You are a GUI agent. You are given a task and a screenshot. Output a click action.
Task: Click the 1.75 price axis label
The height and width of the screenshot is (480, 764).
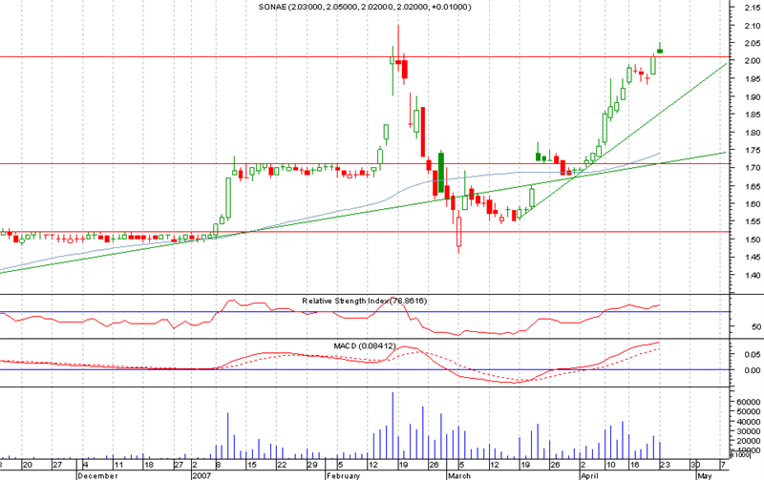point(753,151)
